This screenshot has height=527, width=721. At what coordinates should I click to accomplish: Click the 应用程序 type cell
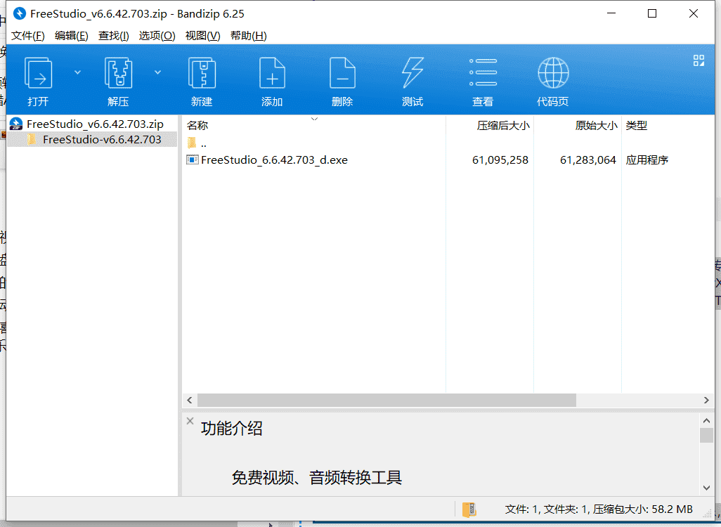coord(647,160)
